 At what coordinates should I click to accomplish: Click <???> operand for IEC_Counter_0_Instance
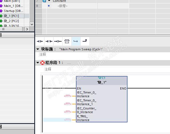coord(67,112)
